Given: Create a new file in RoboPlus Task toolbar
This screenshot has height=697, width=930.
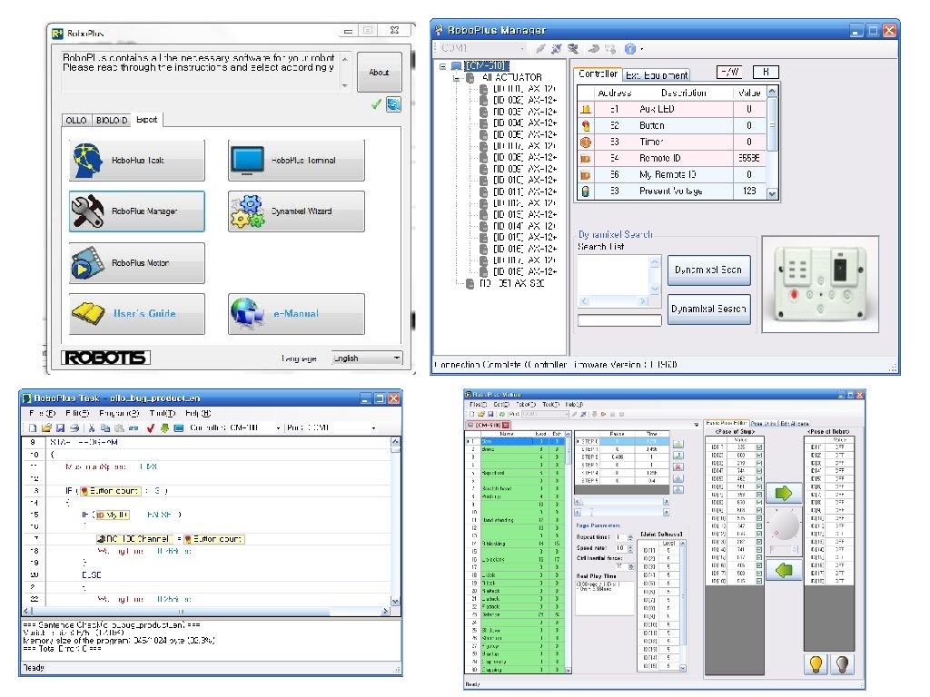Looking at the screenshot, I should [x=33, y=428].
